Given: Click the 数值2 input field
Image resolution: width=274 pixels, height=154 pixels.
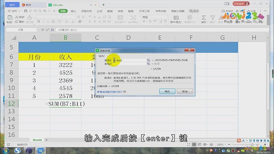Looking at the screenshot, I should [129, 64].
